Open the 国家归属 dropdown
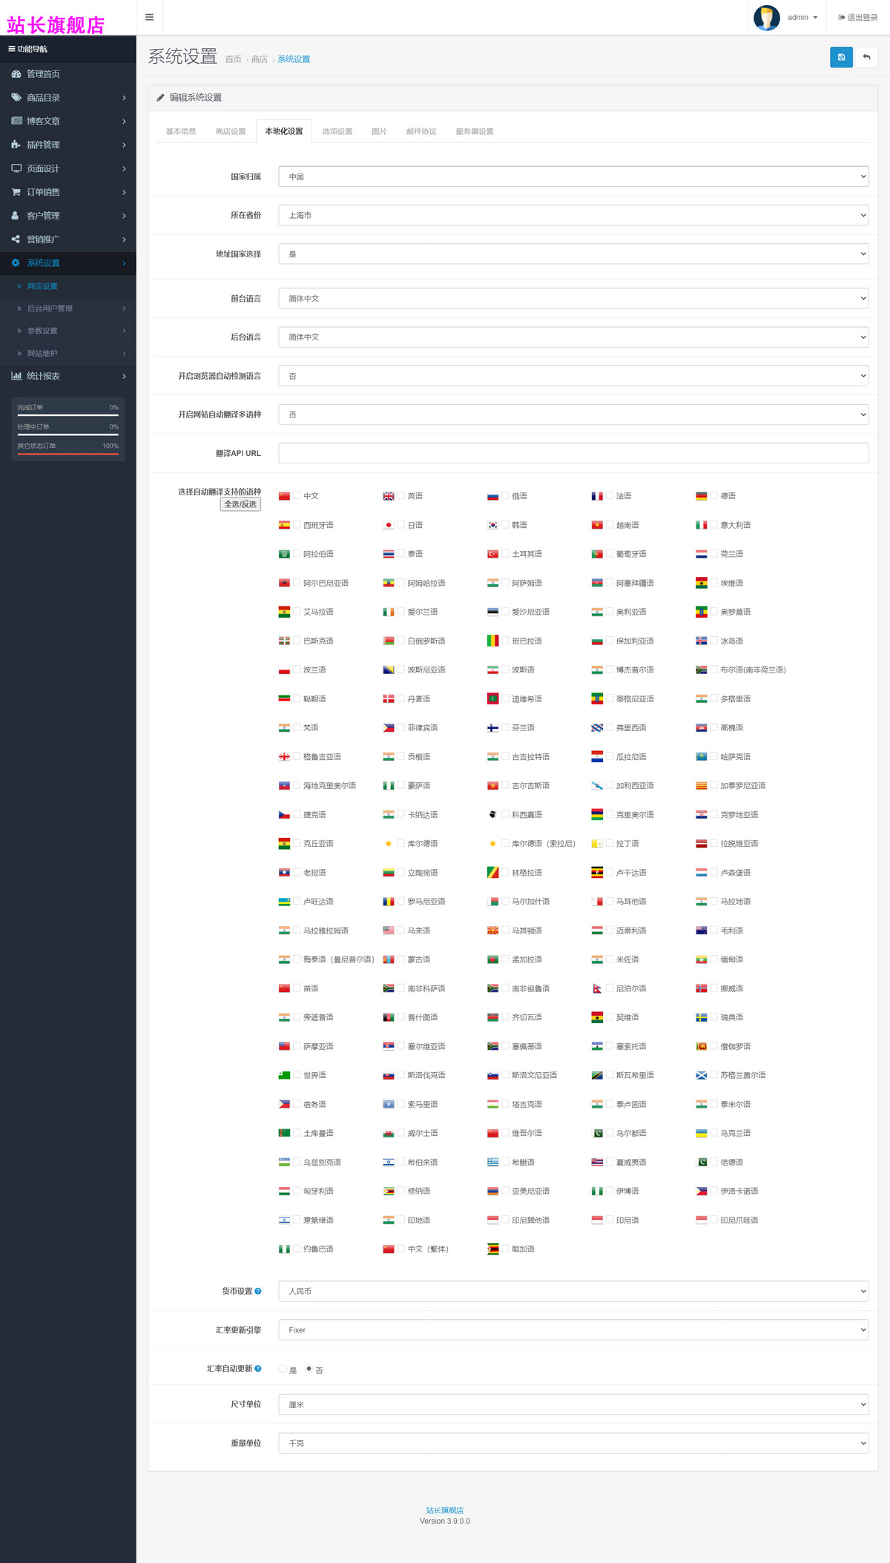 pos(573,176)
